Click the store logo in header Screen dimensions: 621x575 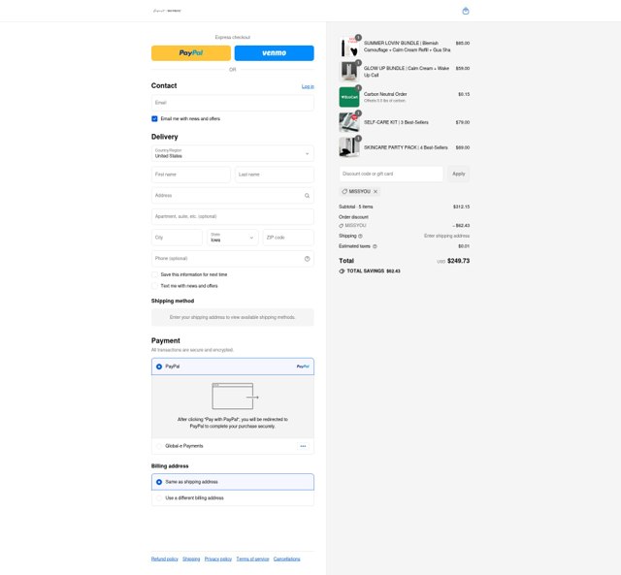[167, 11]
